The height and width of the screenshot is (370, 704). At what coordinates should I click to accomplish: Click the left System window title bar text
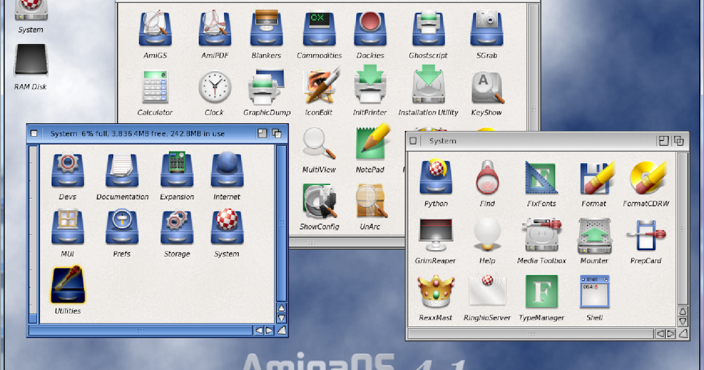[137, 134]
